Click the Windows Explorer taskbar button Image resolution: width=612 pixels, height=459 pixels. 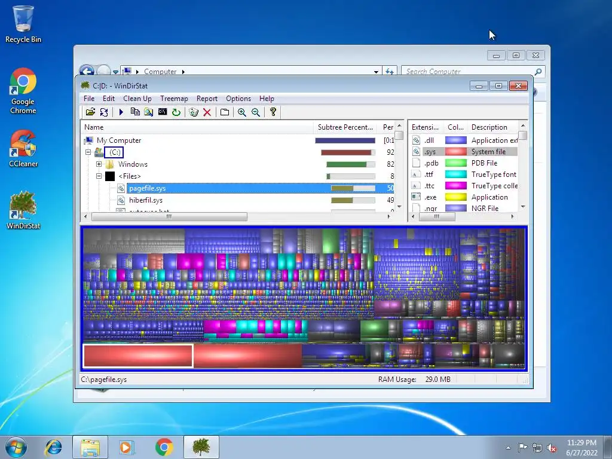[90, 447]
